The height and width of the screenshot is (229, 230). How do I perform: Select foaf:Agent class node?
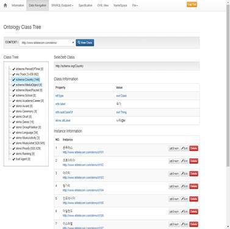[x=23, y=159]
